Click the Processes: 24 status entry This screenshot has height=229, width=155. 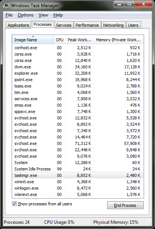point(17,222)
